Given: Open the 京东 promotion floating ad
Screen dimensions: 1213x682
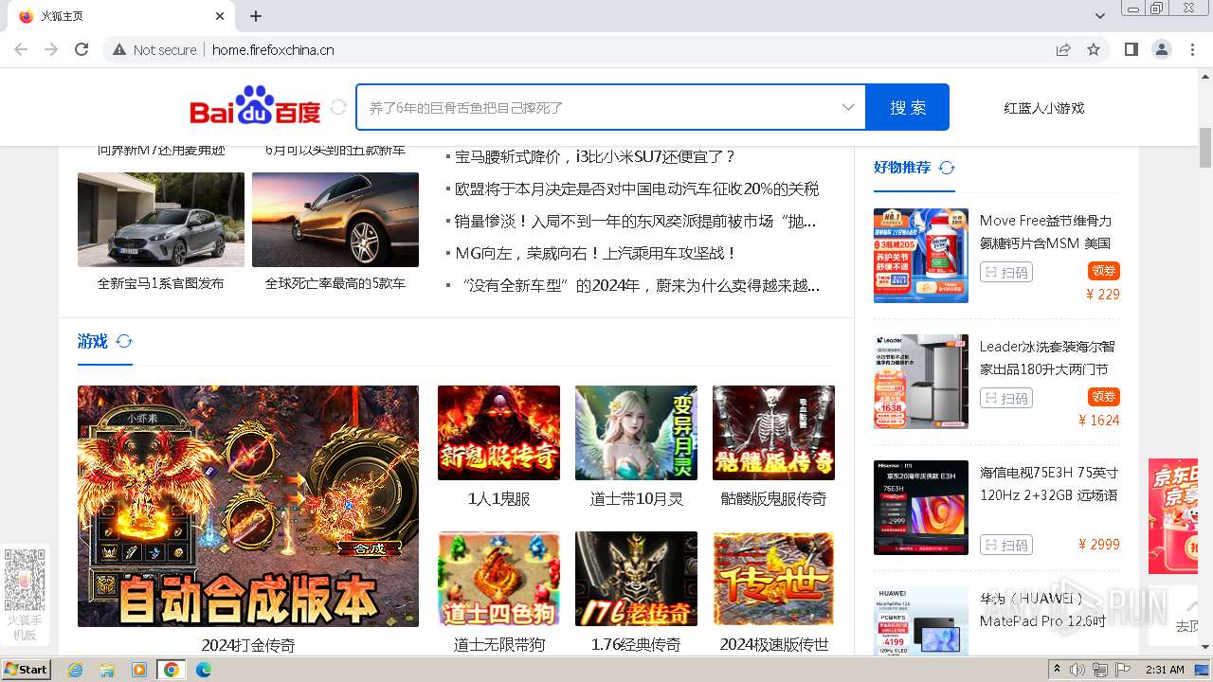Looking at the screenshot, I should pyautogui.click(x=1173, y=516).
